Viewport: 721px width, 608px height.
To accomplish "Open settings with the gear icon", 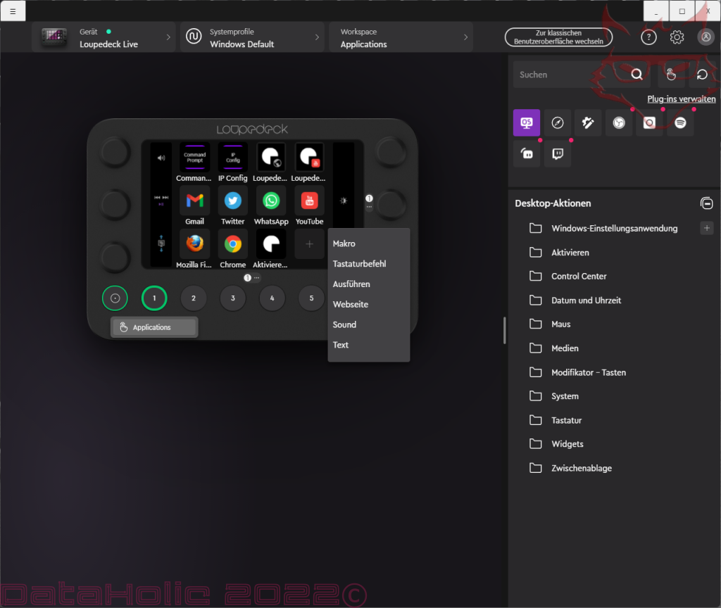I will pos(677,37).
